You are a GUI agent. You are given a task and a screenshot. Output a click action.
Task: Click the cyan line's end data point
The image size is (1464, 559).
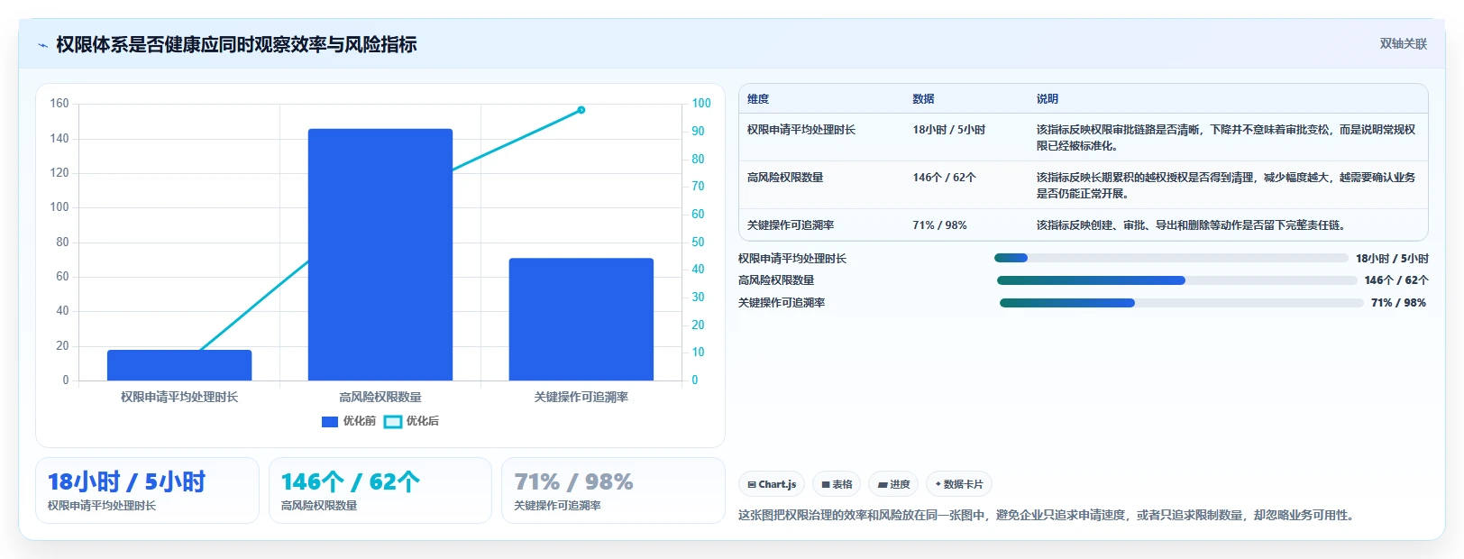pos(581,110)
